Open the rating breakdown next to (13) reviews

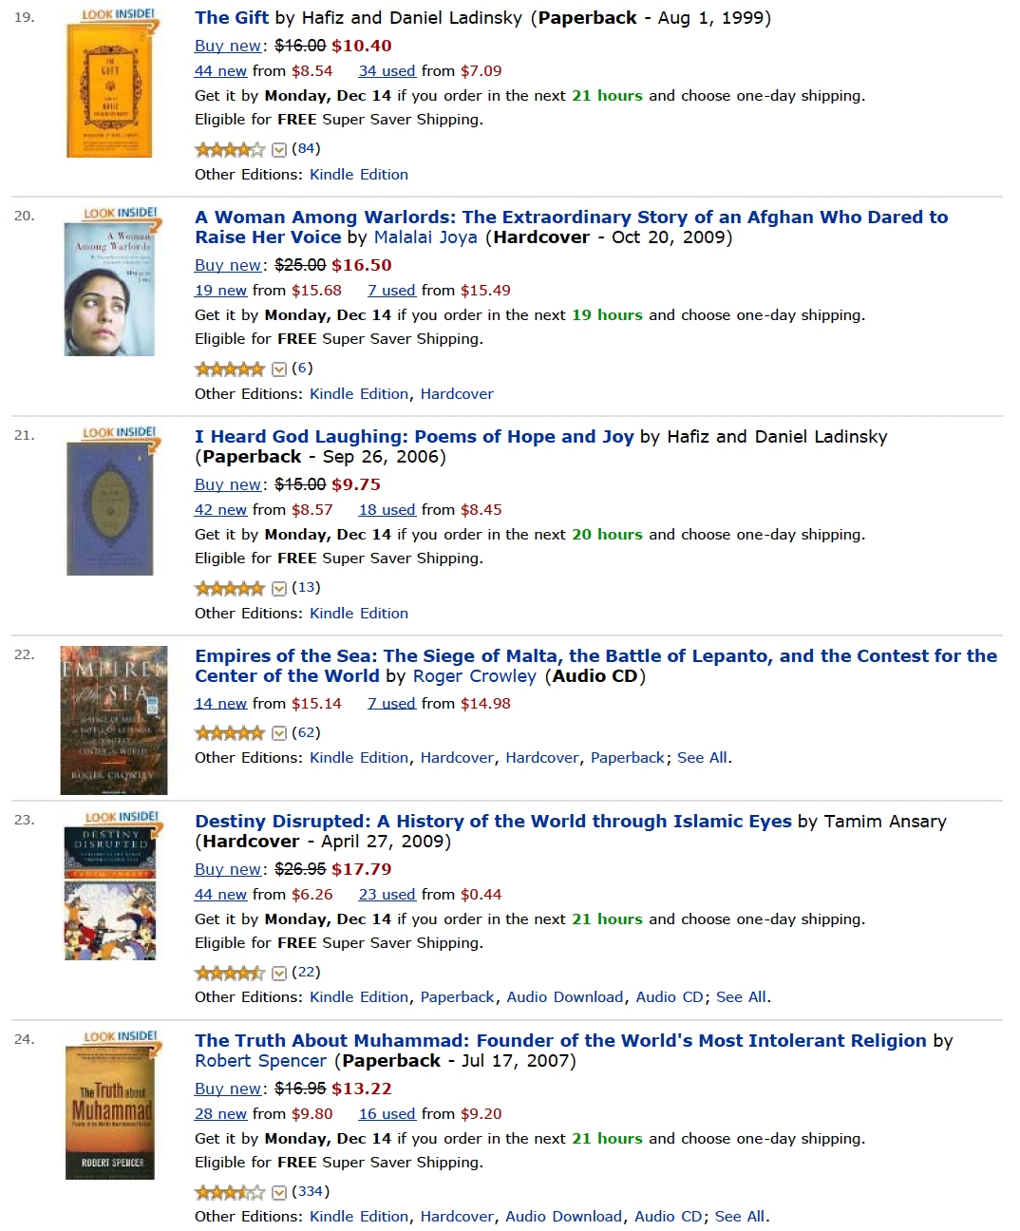pyautogui.click(x=279, y=588)
